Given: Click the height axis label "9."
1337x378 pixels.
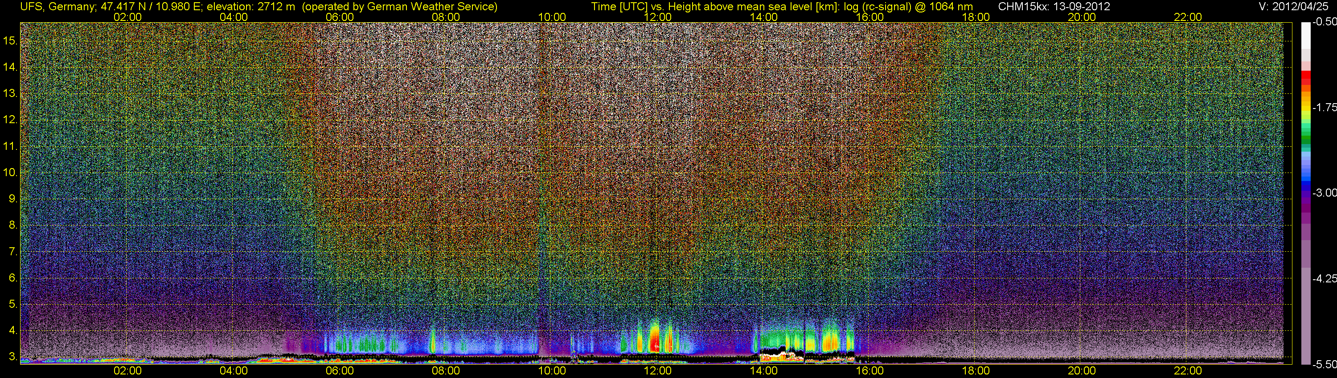Looking at the screenshot, I should coord(13,199).
